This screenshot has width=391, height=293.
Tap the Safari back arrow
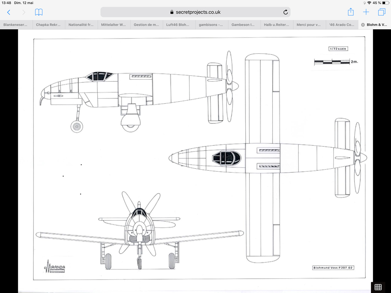coord(8,12)
